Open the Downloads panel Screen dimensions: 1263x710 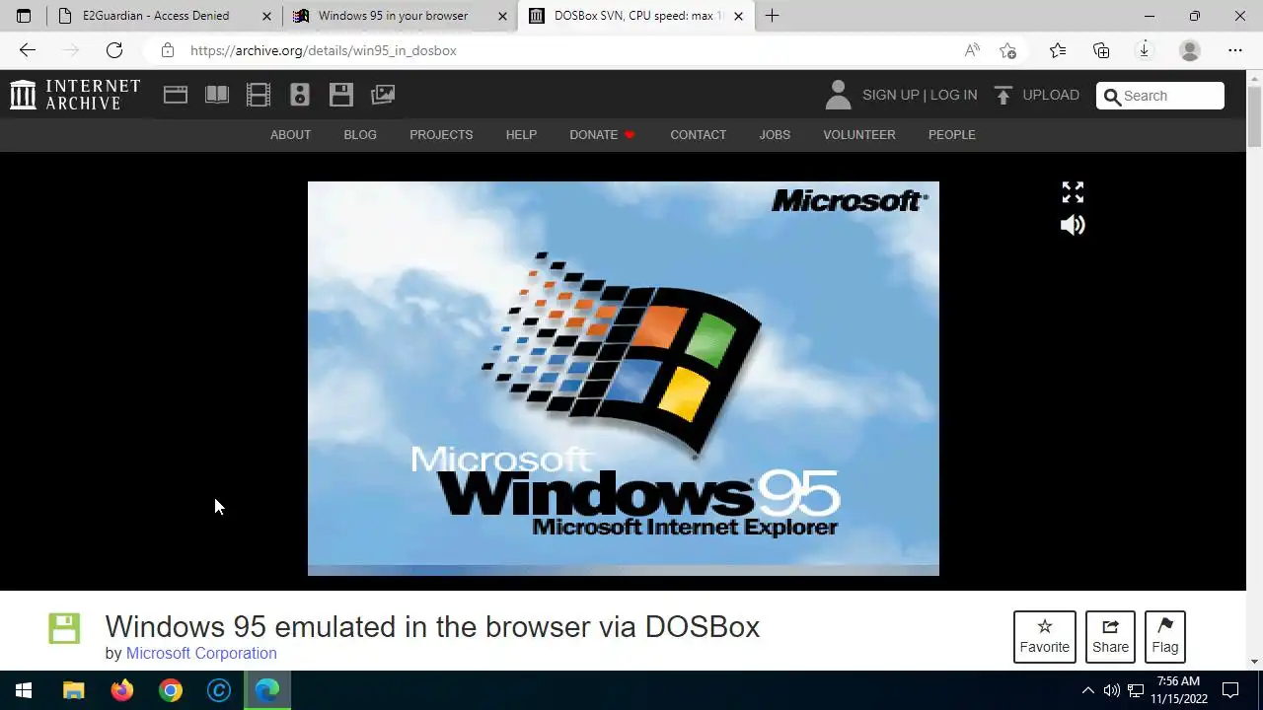point(1145,50)
